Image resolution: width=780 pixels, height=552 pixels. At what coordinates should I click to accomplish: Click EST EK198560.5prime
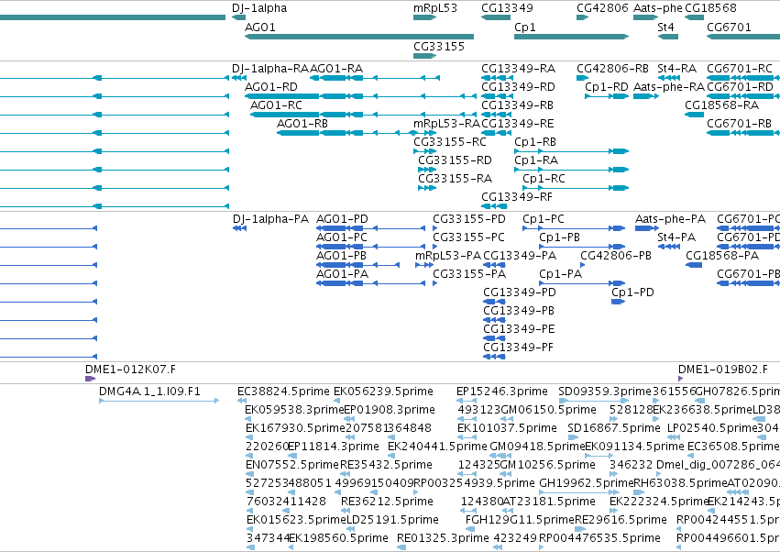(x=291, y=547)
